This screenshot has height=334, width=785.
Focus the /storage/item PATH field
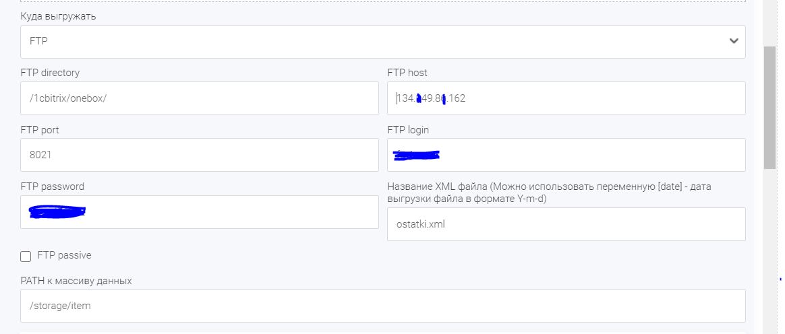pyautogui.click(x=382, y=306)
